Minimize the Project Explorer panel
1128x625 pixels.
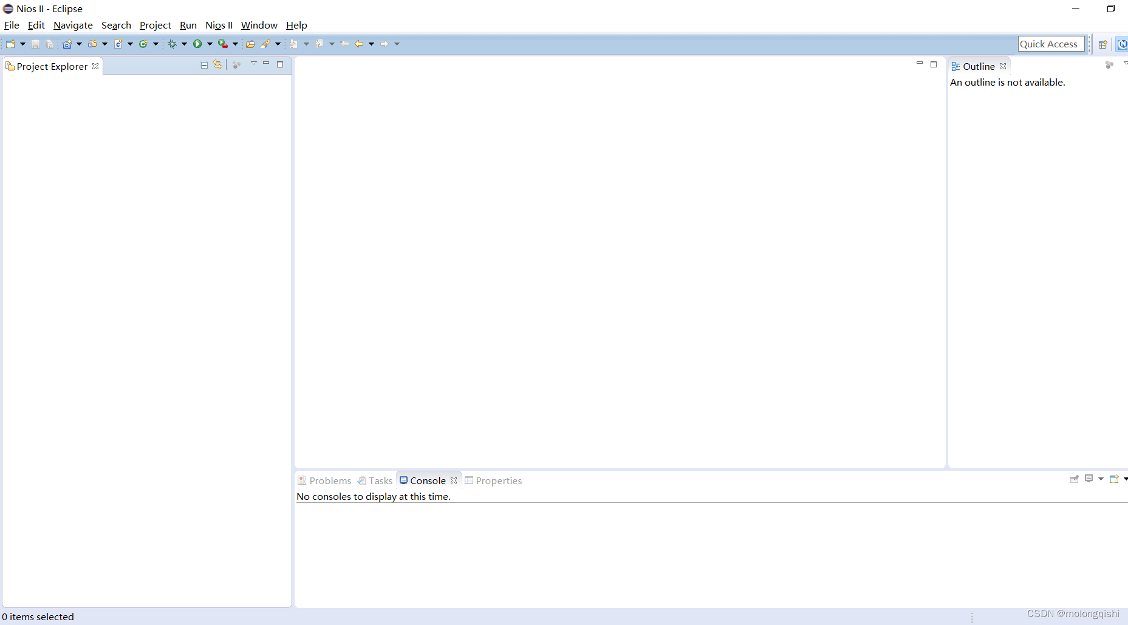pos(266,63)
